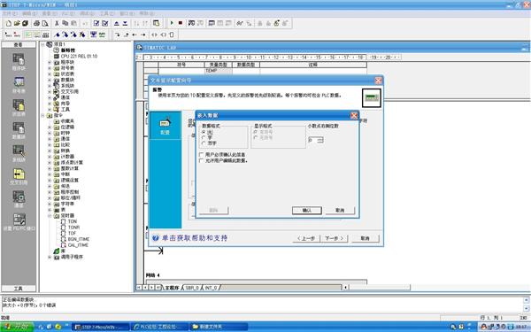Open the Symbol Table icon in sidebar
This screenshot has height=332, width=531.
click(19, 85)
